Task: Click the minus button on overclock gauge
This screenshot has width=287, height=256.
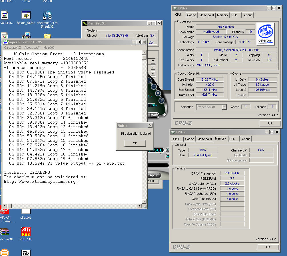Action: click(154, 87)
